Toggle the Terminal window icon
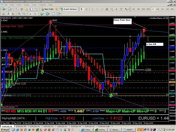The image size is (176, 132). click(x=31, y=9)
